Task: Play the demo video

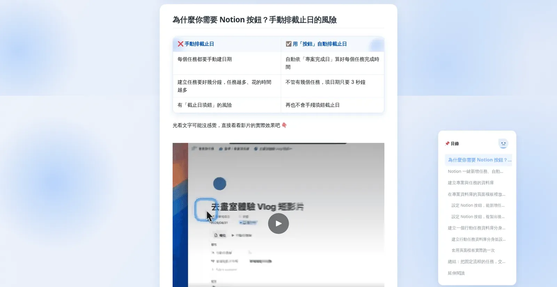Action: click(x=278, y=223)
